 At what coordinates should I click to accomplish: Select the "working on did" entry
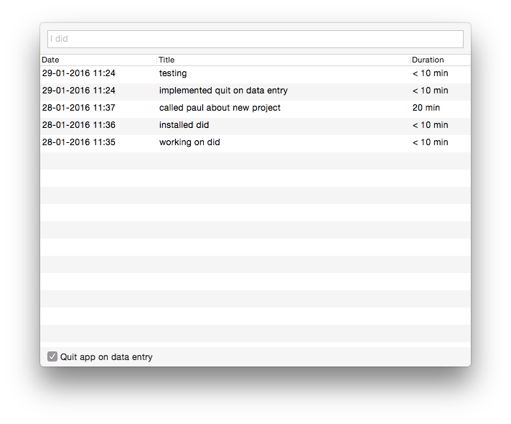click(189, 142)
